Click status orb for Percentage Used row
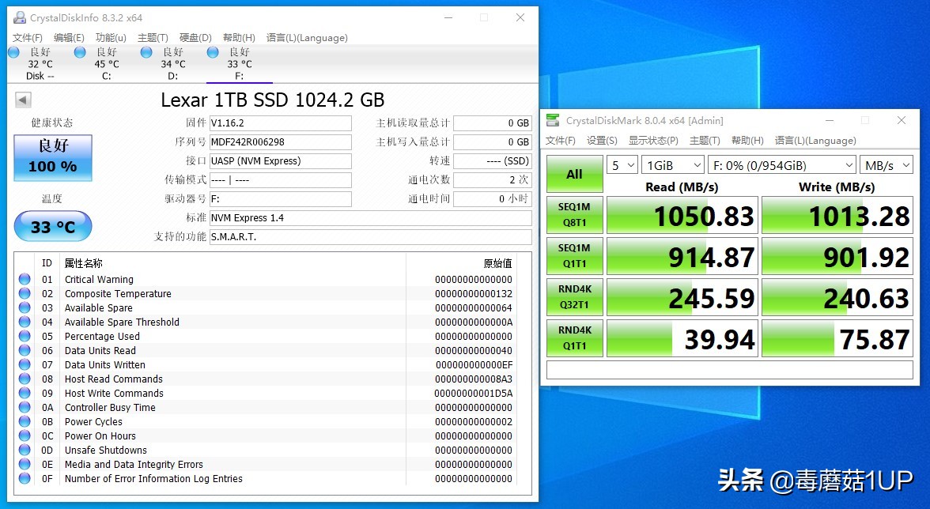This screenshot has width=930, height=509. click(25, 337)
